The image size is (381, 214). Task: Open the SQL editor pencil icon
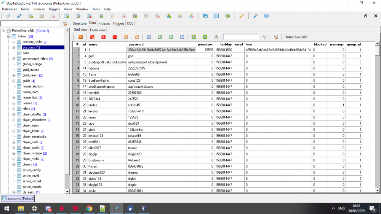[241, 16]
